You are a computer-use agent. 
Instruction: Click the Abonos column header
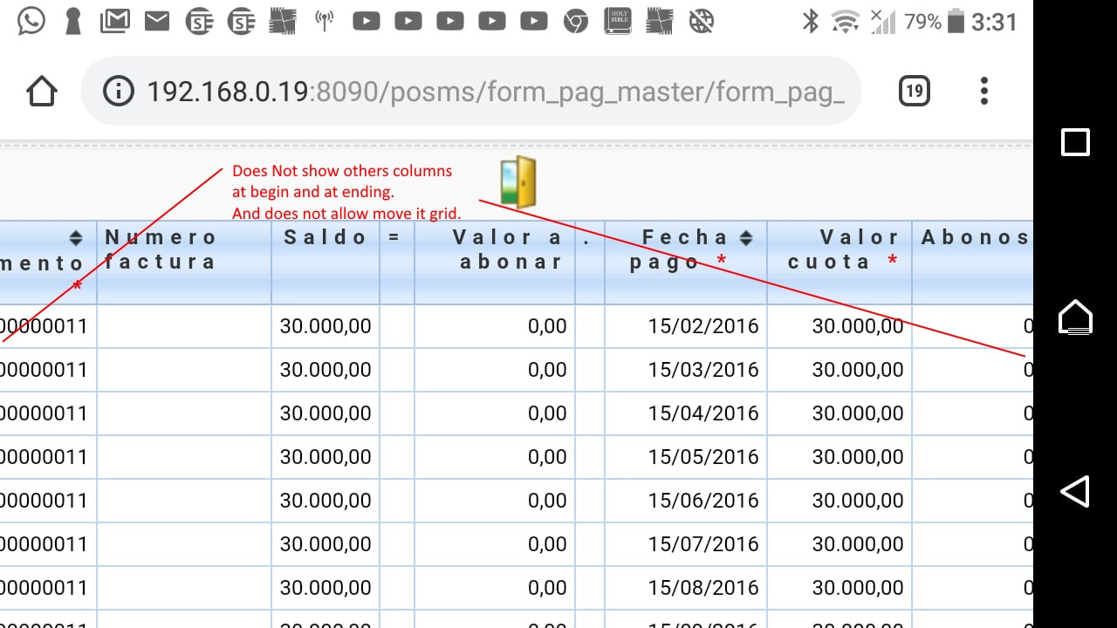[973, 262]
